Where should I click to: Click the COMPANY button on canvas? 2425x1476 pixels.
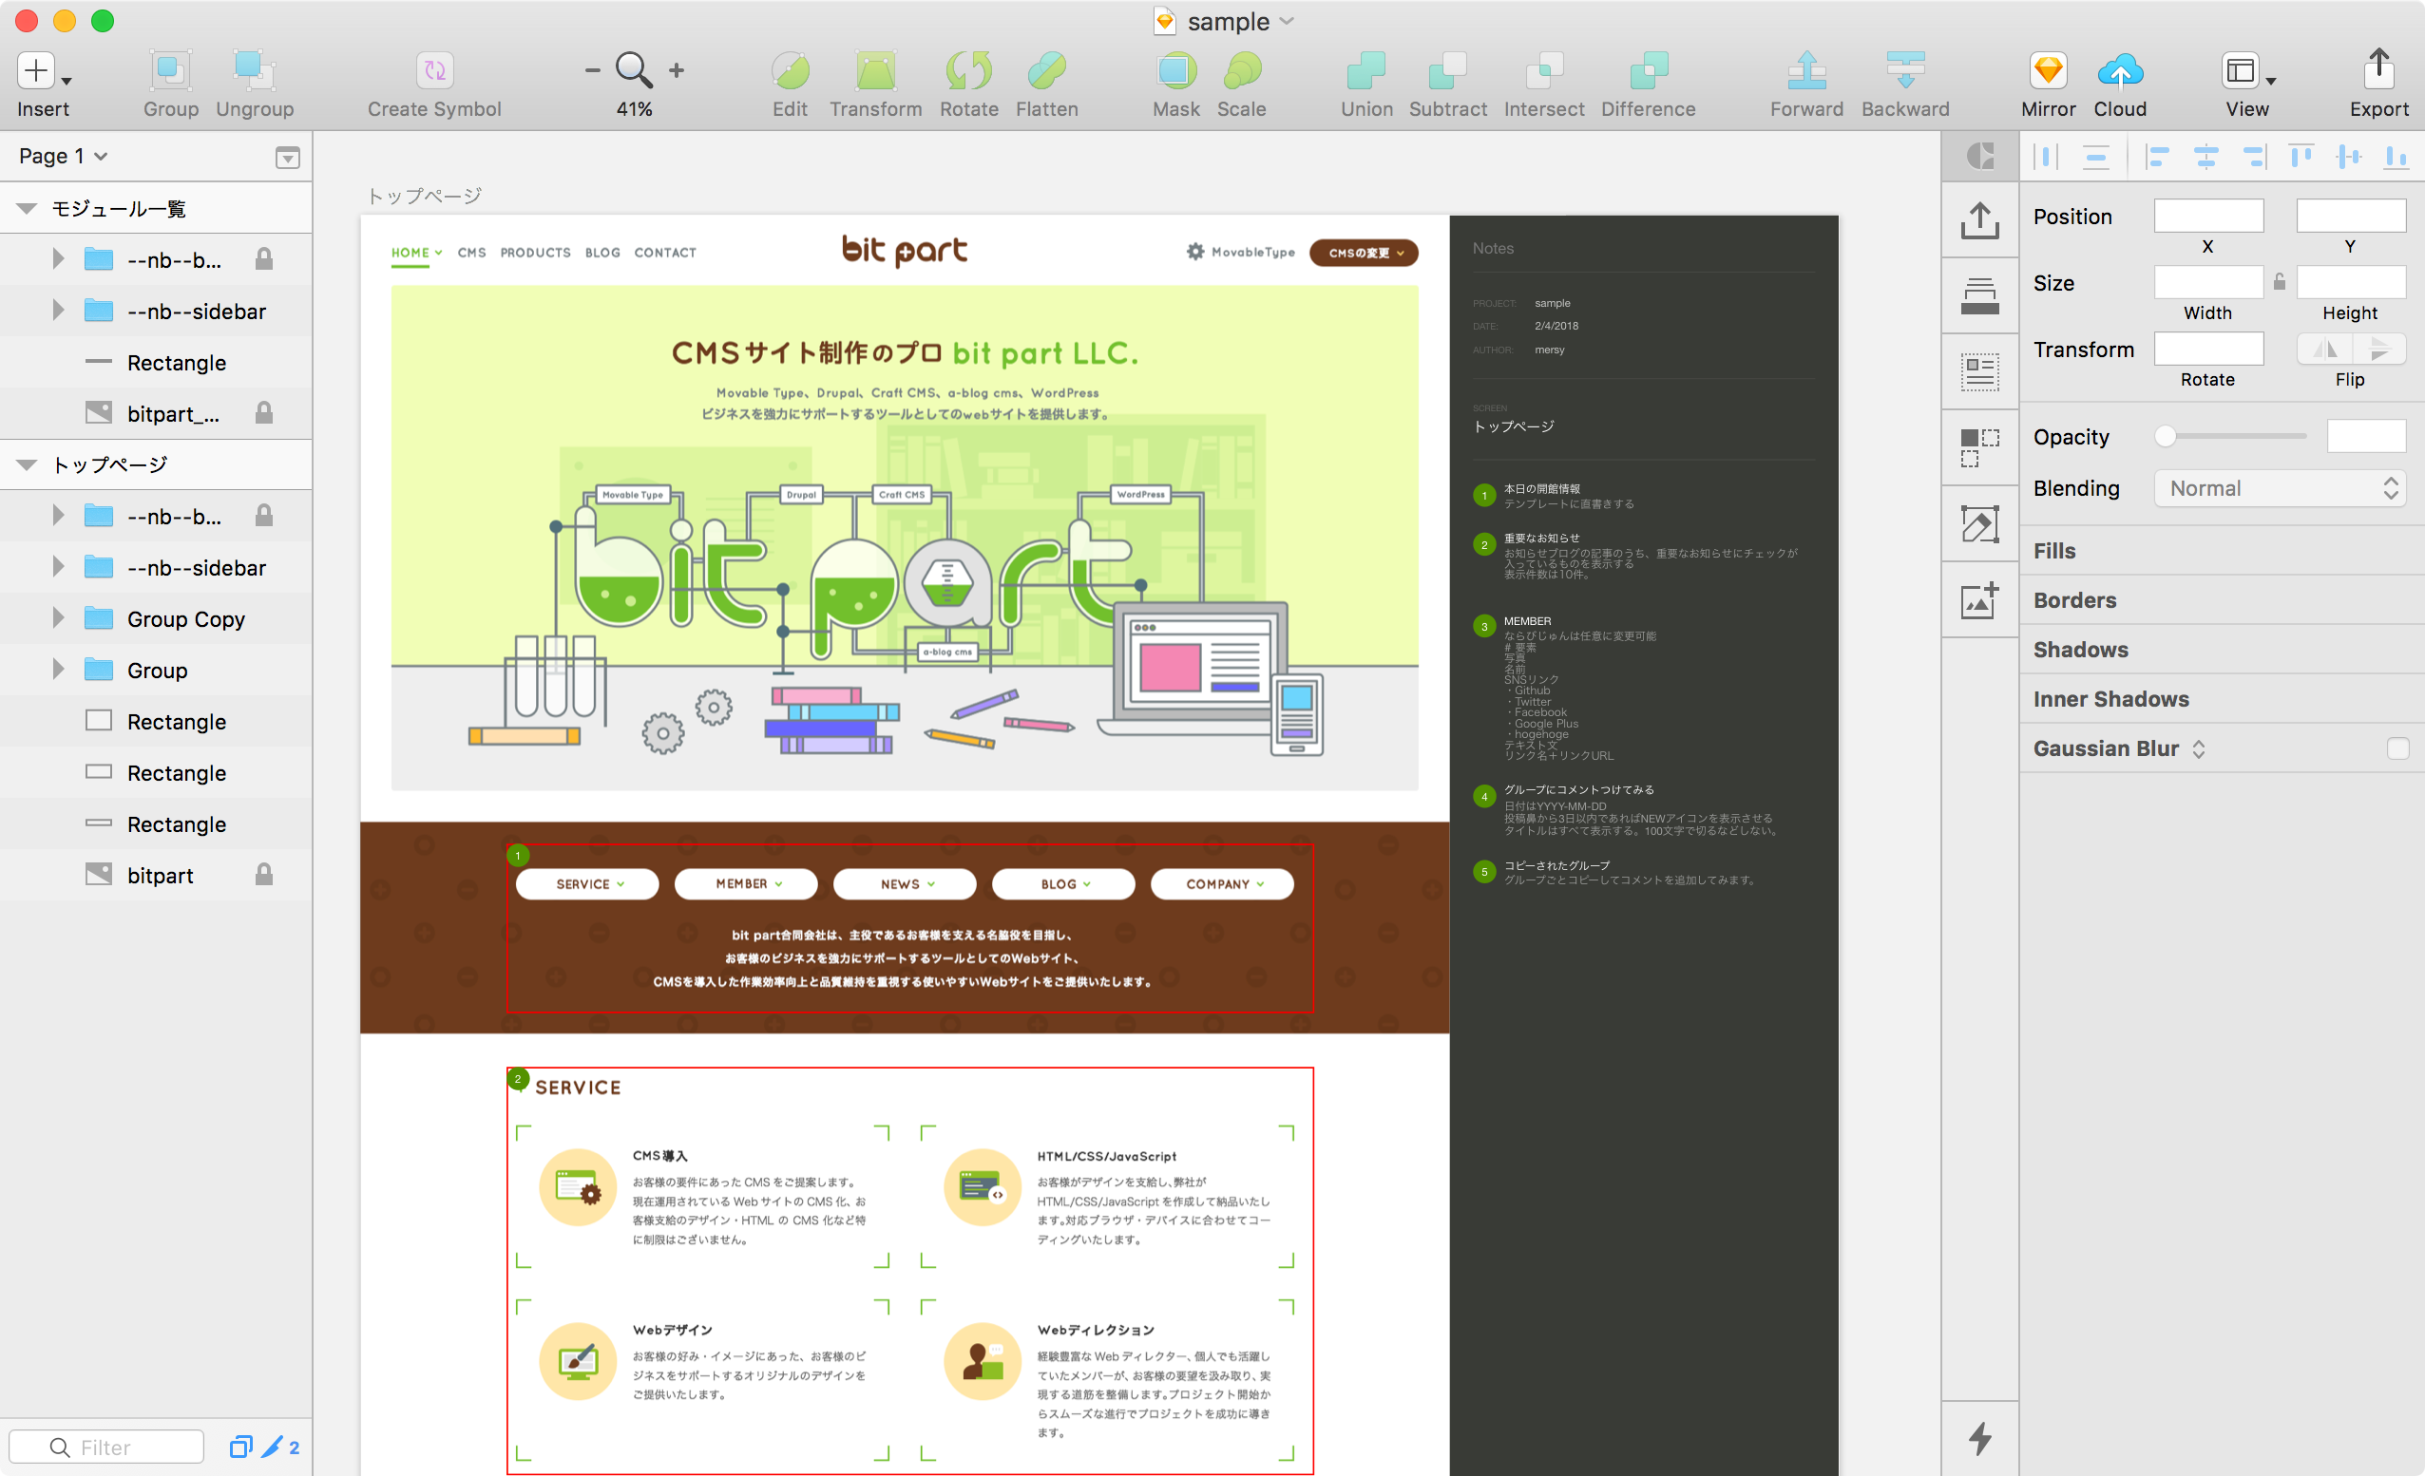[1221, 883]
